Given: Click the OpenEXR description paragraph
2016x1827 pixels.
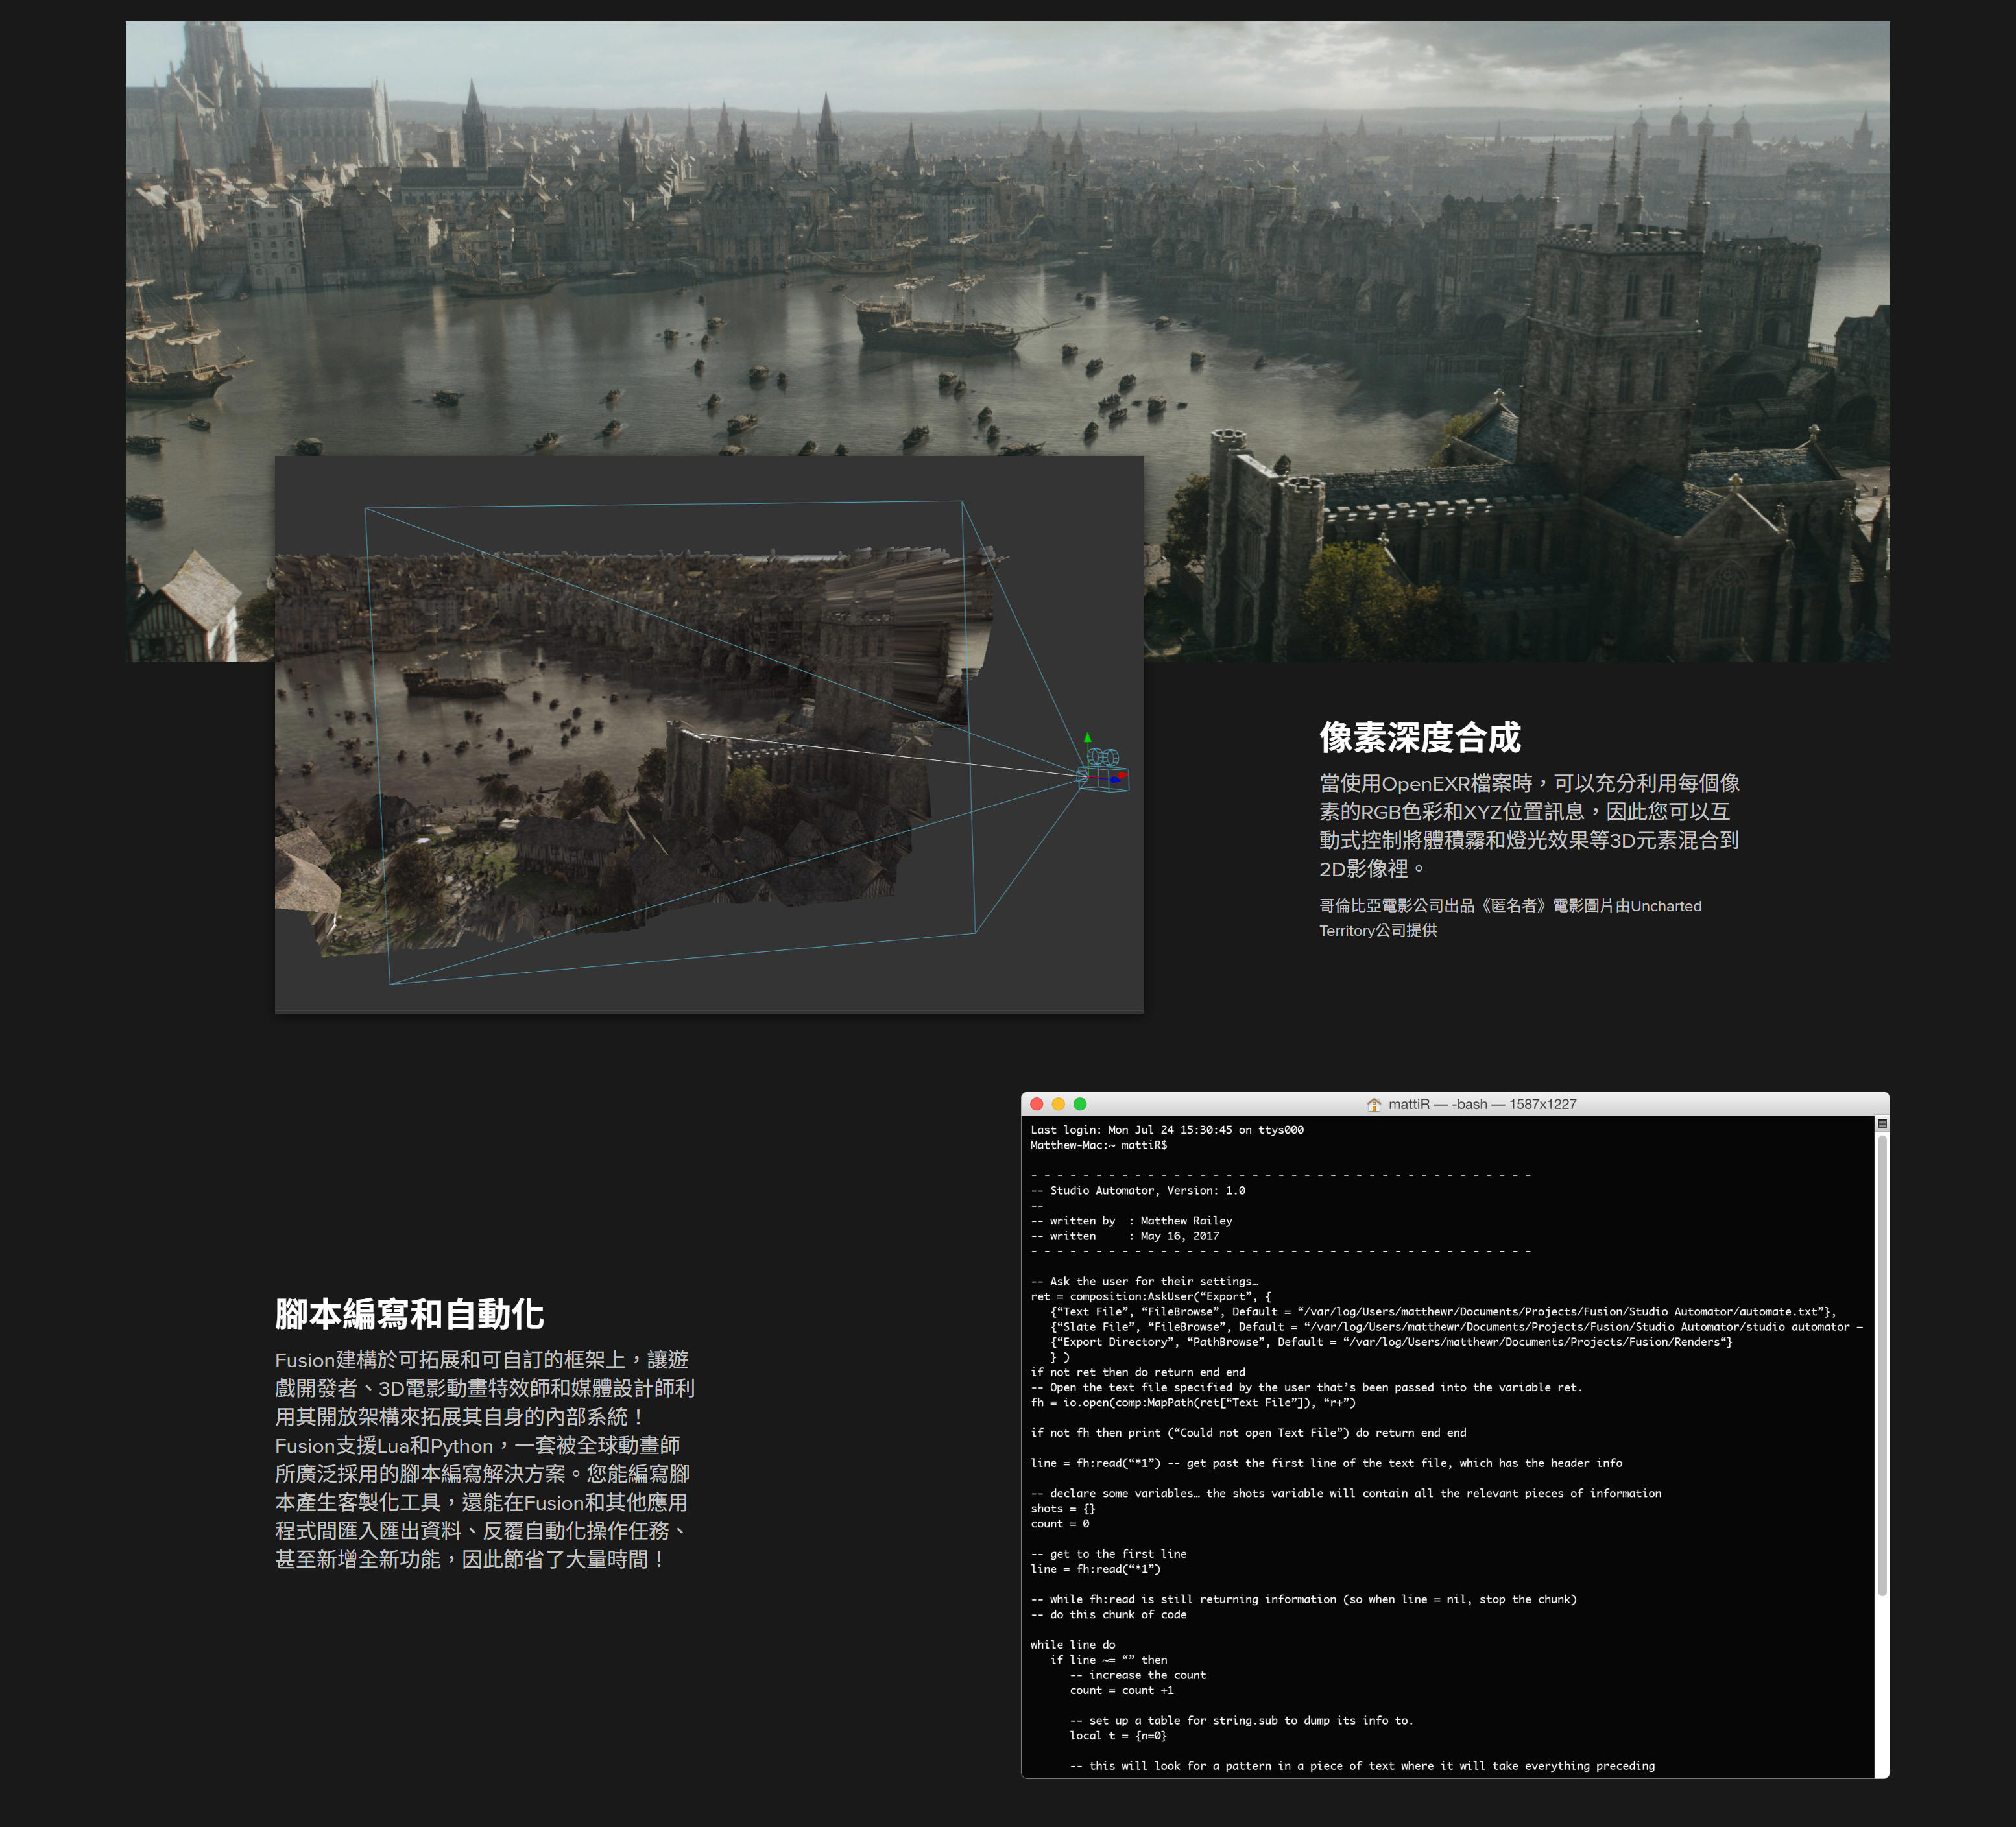Looking at the screenshot, I should 1529,825.
